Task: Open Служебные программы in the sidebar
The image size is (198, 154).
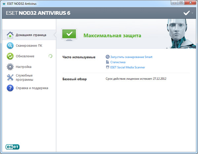Action: [x=25, y=77]
